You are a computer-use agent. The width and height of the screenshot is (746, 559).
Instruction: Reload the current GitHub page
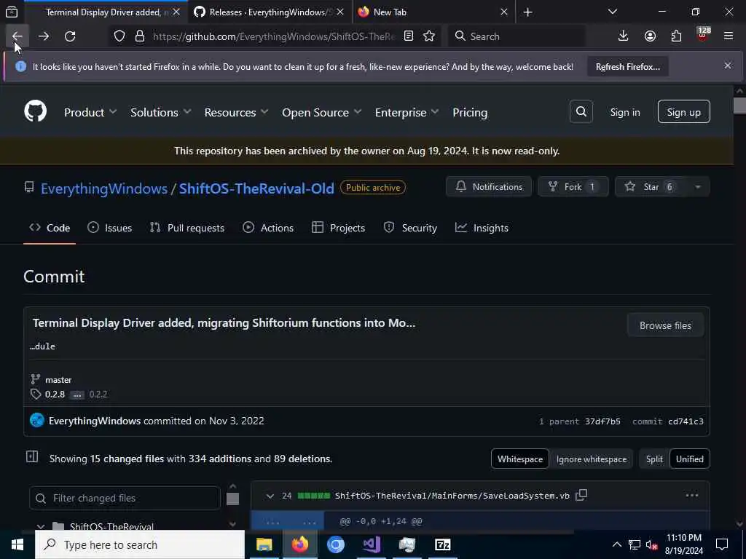click(x=70, y=36)
